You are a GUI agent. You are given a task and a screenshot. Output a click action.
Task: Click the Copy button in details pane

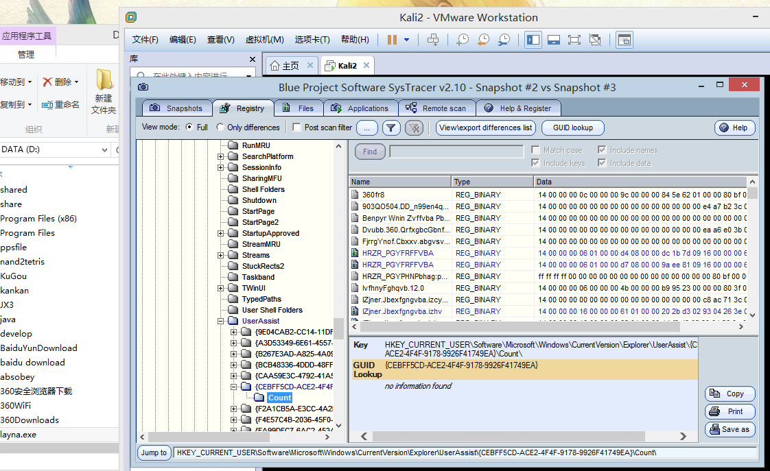click(x=730, y=394)
